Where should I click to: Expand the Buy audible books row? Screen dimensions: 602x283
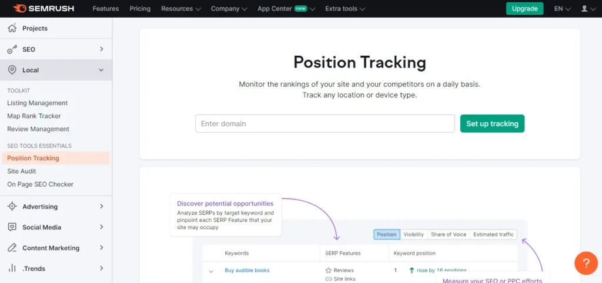pyautogui.click(x=211, y=271)
